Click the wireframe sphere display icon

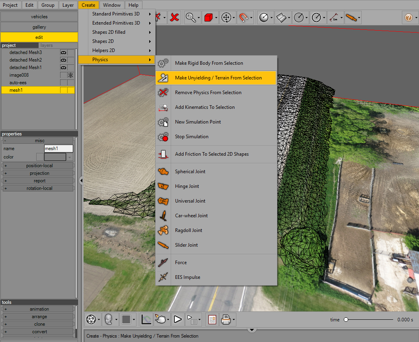pyautogui.click(x=92, y=319)
